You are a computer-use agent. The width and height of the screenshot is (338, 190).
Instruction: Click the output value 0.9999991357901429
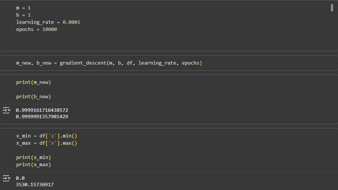click(42, 117)
